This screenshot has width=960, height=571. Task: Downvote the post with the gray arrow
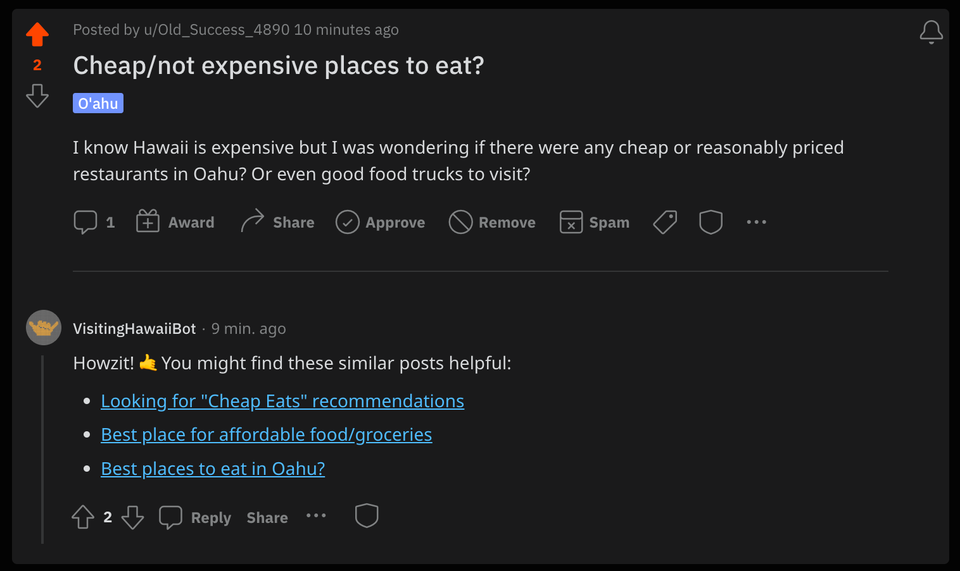(37, 95)
